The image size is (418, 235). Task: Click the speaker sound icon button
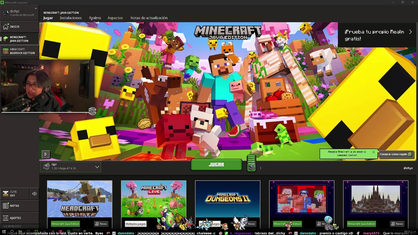34,194
